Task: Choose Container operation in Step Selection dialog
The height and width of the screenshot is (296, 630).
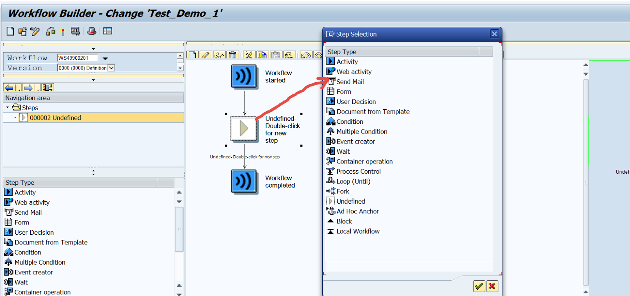Action: 364,162
